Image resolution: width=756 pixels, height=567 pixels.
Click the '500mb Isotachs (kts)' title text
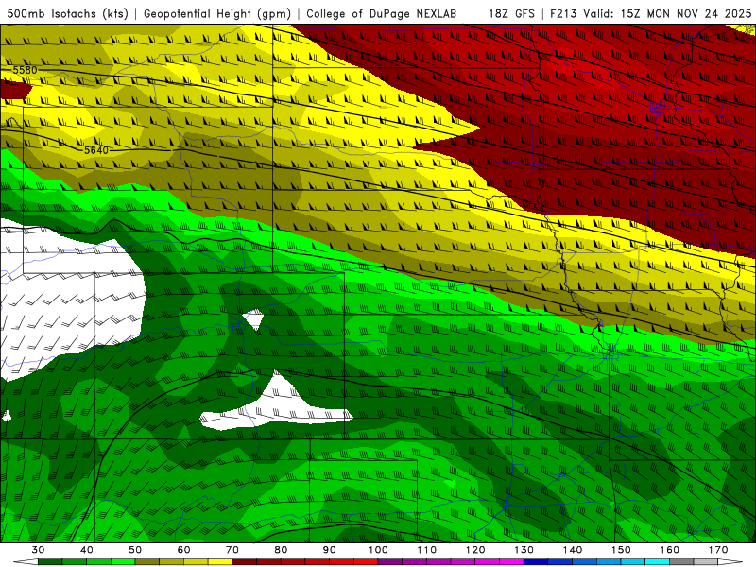coord(67,13)
